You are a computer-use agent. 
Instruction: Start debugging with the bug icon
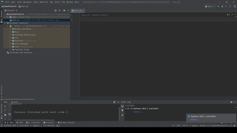point(222,6)
